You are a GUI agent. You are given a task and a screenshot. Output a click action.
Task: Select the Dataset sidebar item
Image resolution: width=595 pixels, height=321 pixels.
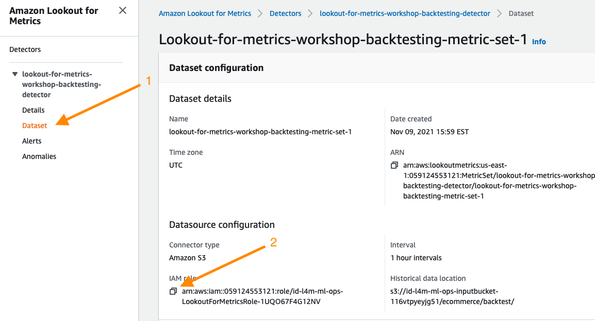pyautogui.click(x=35, y=126)
